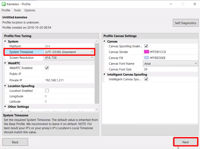
Task: Click the Canvas Stroke pink color swatch
Action: tap(147, 52)
